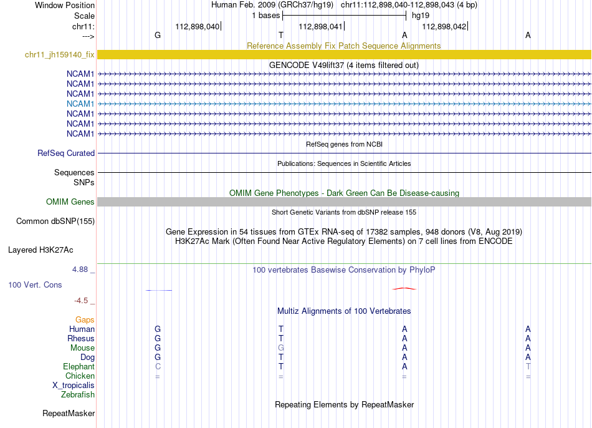592x428 pixels.
Task: Click the Human row's G base
Action: coord(158,329)
